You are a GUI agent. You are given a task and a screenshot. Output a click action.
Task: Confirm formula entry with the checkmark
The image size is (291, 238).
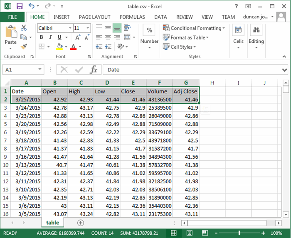[79, 70]
